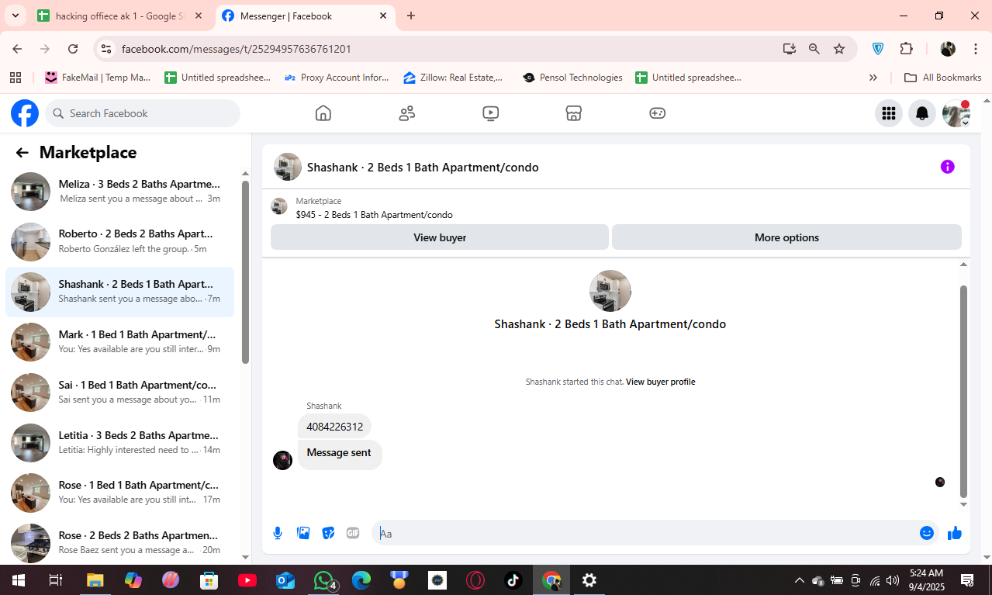Open the tab search dropdown arrow
The width and height of the screenshot is (992, 595).
pos(15,16)
